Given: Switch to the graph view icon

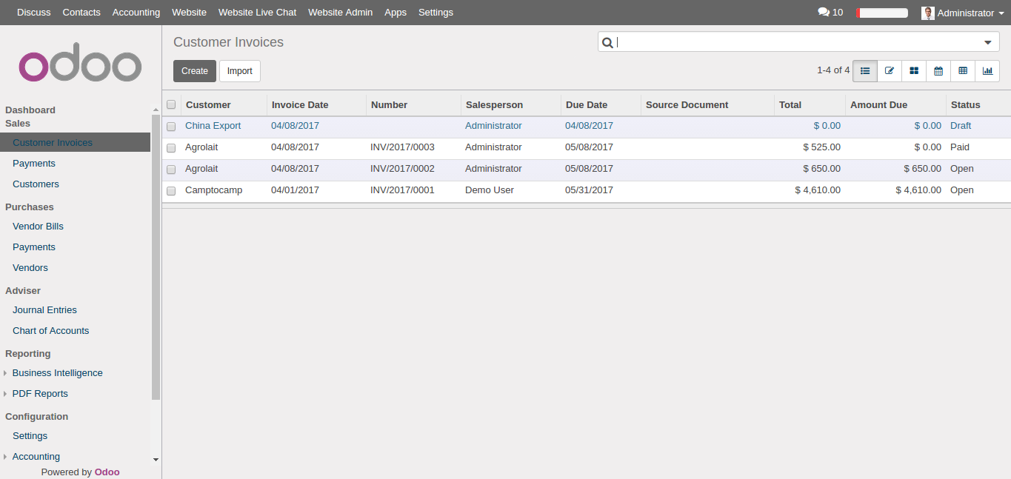Looking at the screenshot, I should tap(987, 70).
